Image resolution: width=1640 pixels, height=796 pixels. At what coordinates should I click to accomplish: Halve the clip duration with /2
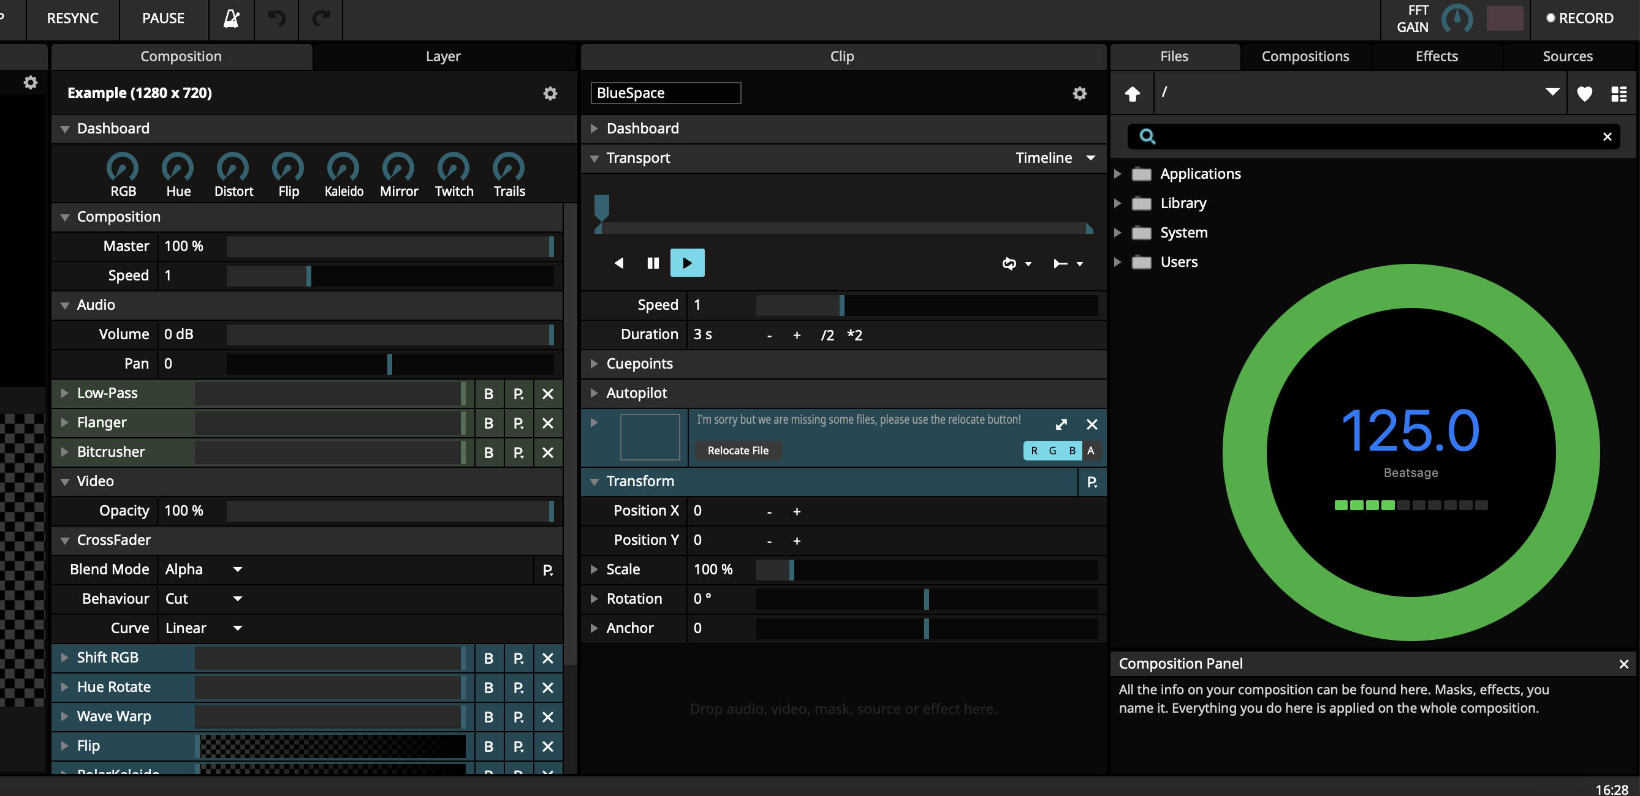[827, 336]
